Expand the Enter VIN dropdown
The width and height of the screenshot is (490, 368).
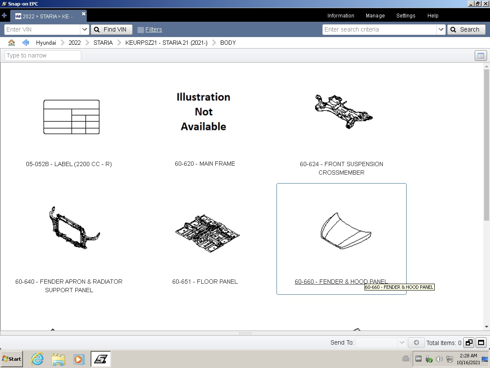[x=84, y=29]
